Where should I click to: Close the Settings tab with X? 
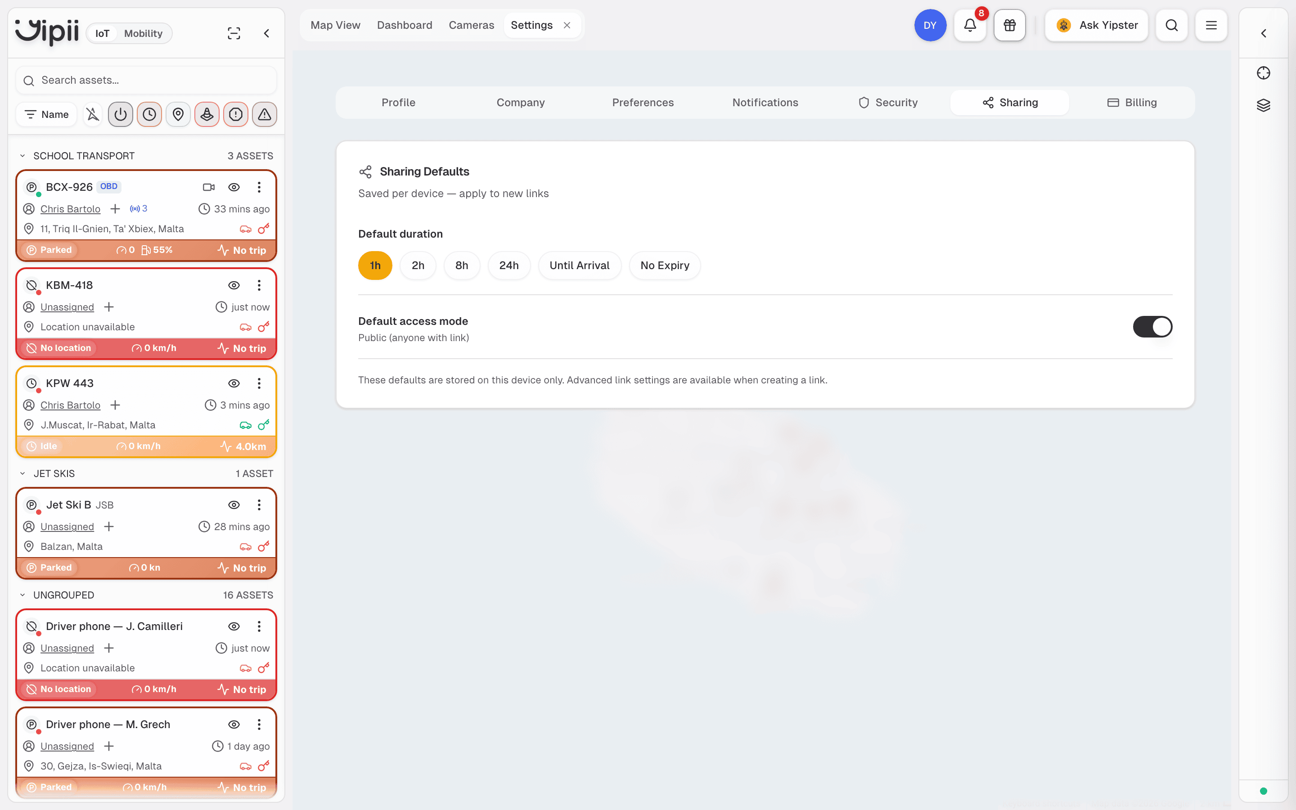click(x=567, y=25)
